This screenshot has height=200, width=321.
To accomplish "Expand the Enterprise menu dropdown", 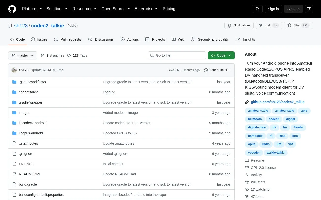I will (146, 9).
